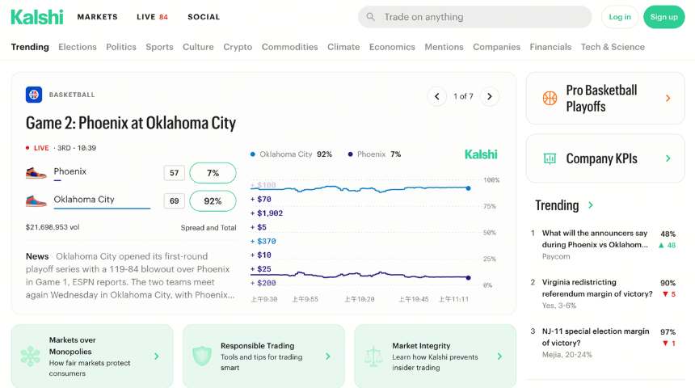The image size is (695, 388).
Task: Click the Oklahoma City score 69 box
Action: 175,201
